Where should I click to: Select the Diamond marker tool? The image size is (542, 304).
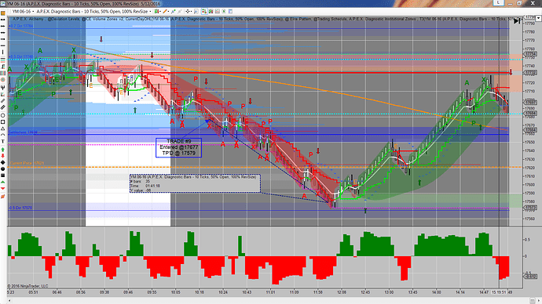pos(3,162)
